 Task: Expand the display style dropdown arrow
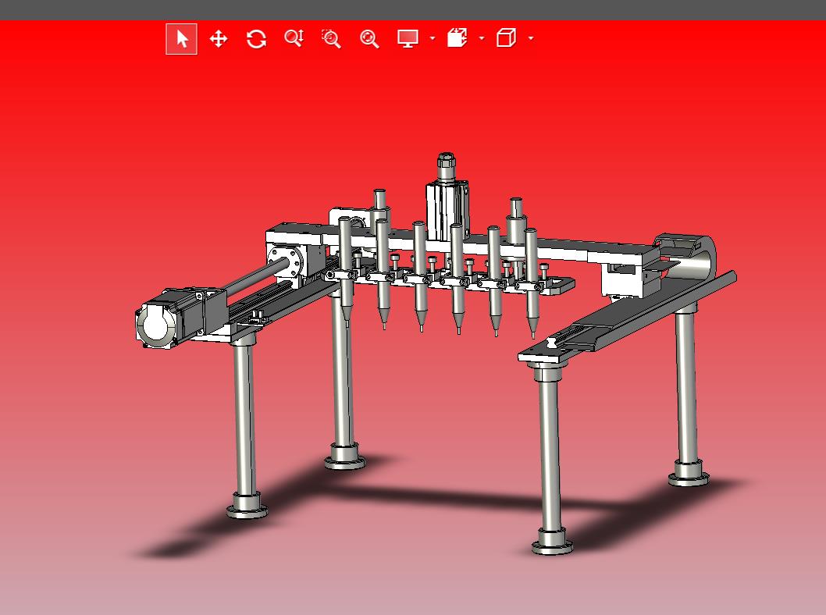click(x=433, y=38)
